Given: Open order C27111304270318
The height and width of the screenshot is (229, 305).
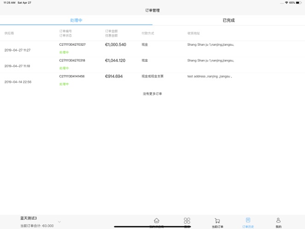Looking at the screenshot, I should tap(72, 60).
